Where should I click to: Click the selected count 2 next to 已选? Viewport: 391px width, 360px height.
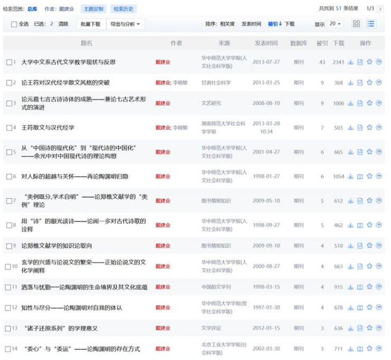[x=52, y=24]
